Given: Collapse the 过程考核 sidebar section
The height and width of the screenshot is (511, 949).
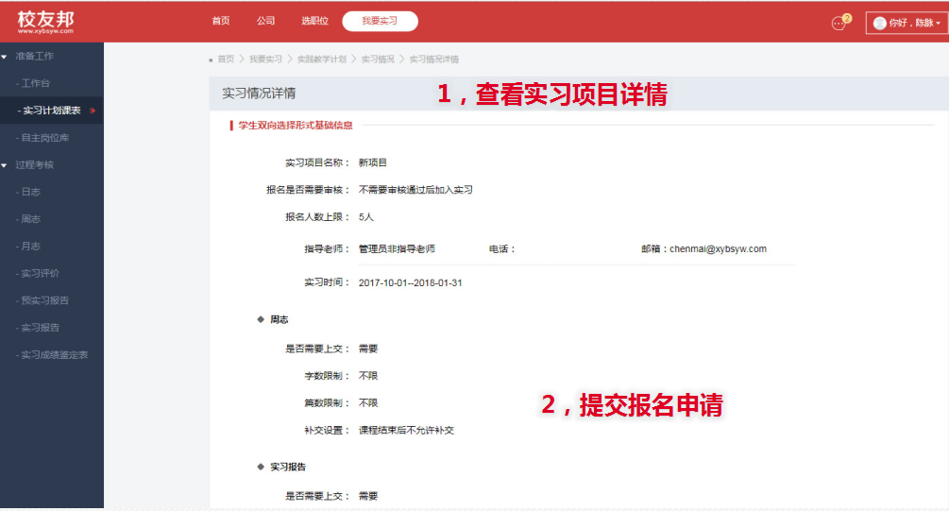Looking at the screenshot, I should tap(34, 164).
